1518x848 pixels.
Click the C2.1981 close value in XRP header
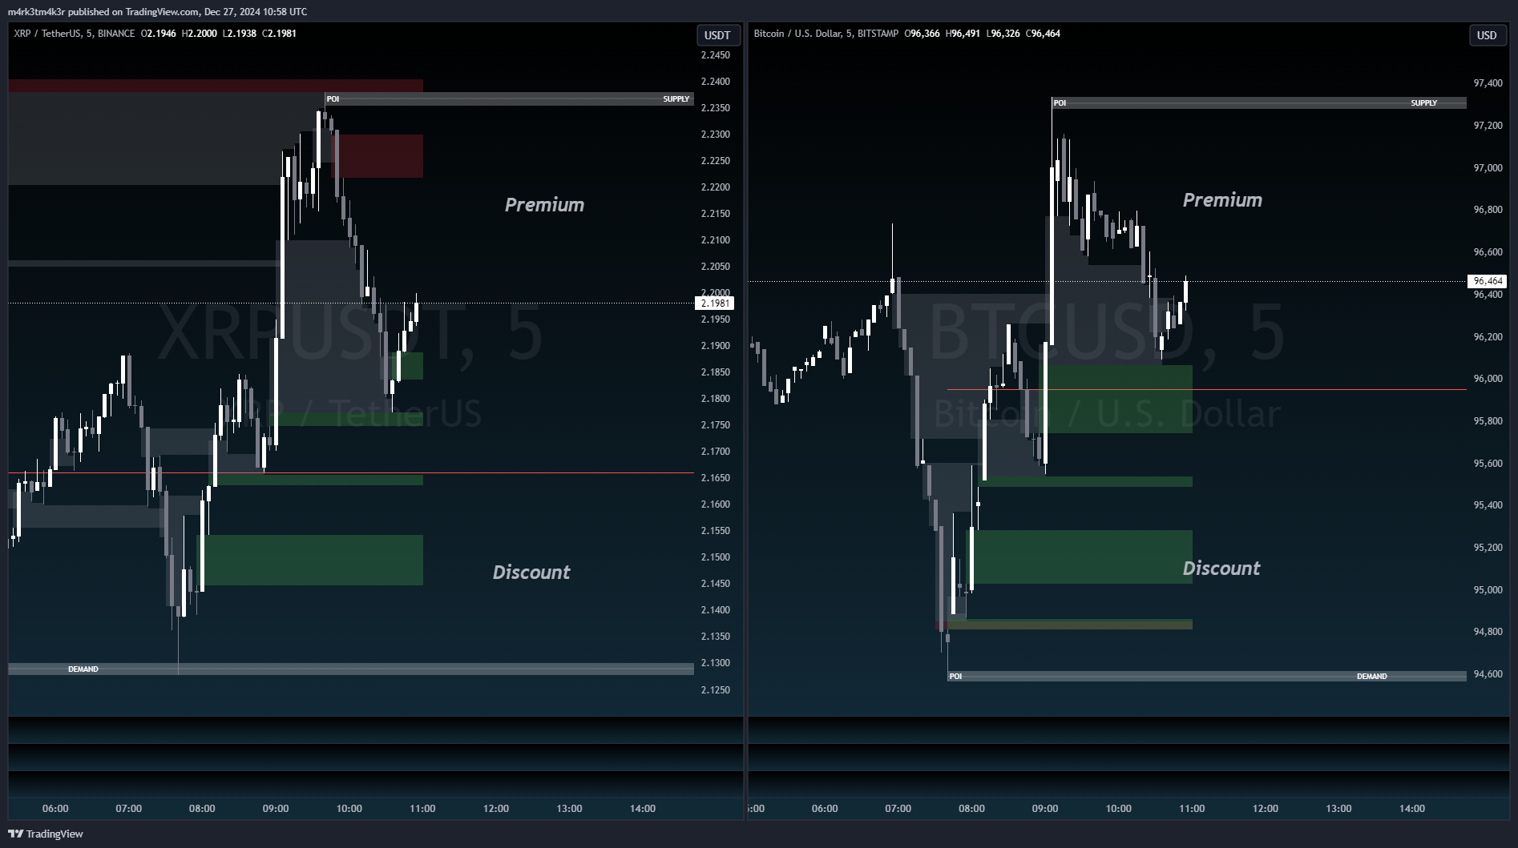279,34
